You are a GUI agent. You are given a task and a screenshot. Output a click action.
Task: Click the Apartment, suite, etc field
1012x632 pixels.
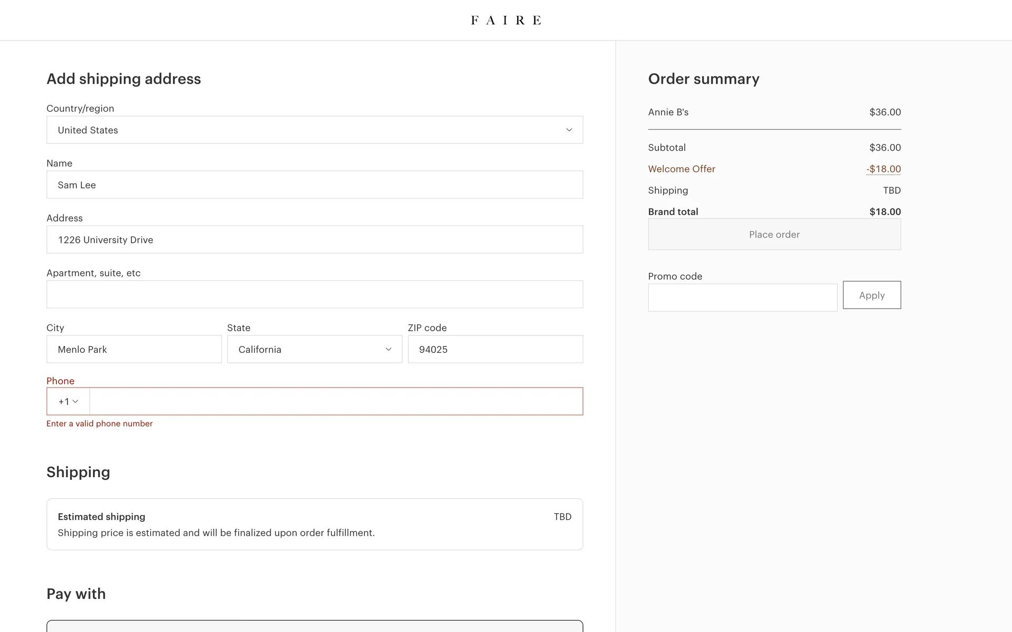tap(314, 294)
